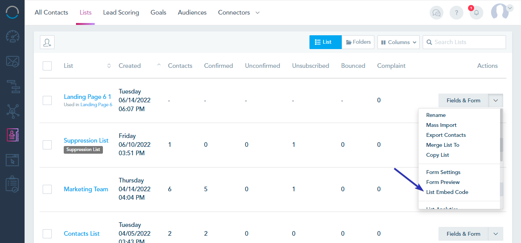521x243 pixels.
Task: Check the Marketing Team row checkbox
Action: pos(47,189)
